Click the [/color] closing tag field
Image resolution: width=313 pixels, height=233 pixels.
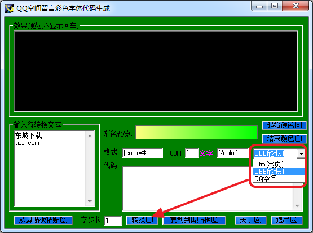232,153
